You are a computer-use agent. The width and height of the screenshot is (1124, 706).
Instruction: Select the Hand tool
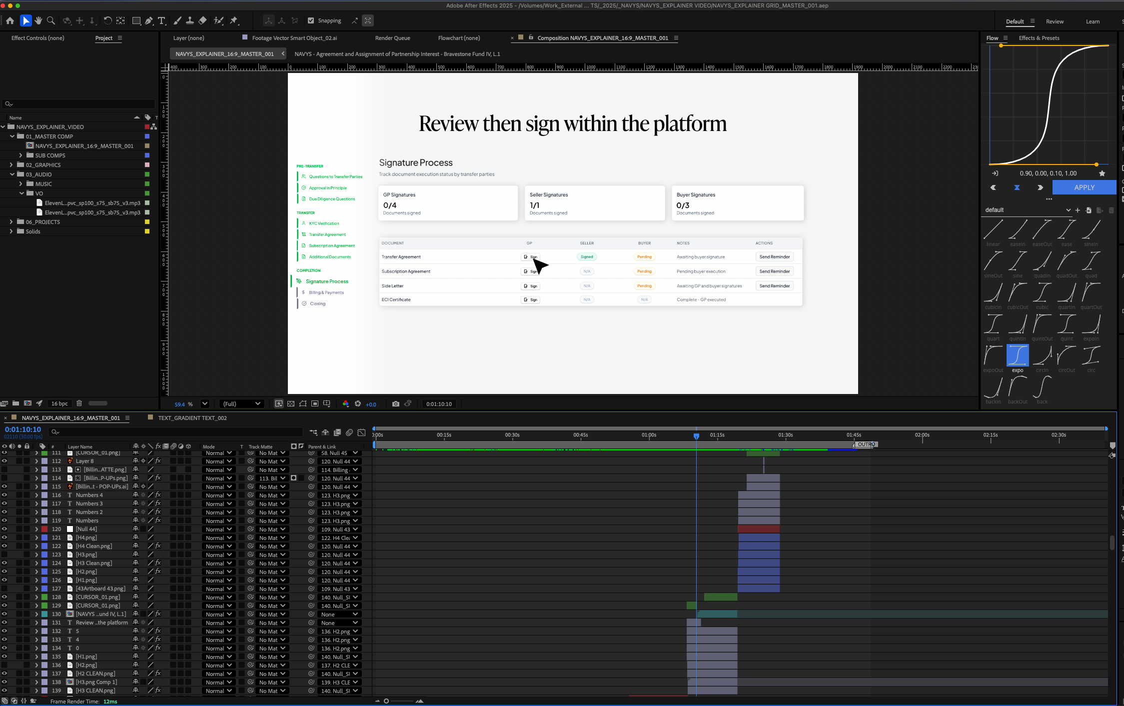(x=38, y=20)
